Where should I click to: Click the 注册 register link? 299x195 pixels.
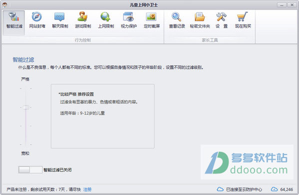click(87, 190)
